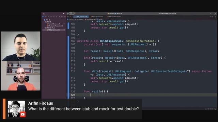Click TDD-OneTests folder in the jump bar
This screenshot has height=122, width=218.
(79, 19)
